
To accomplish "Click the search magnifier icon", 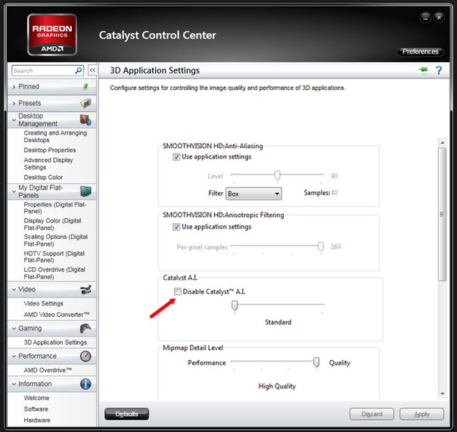I will (79, 70).
